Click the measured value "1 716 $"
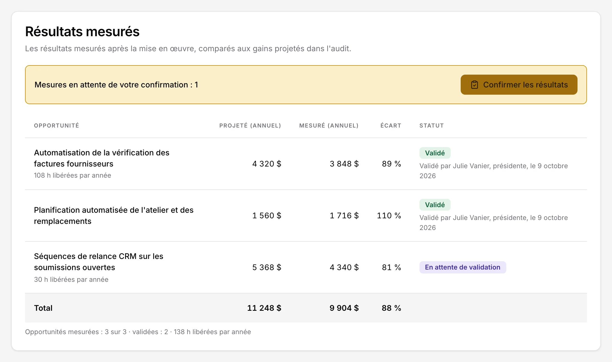The image size is (612, 362). [344, 216]
